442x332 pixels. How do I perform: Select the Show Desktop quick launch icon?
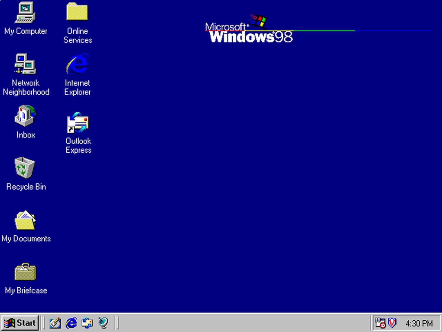tap(55, 323)
